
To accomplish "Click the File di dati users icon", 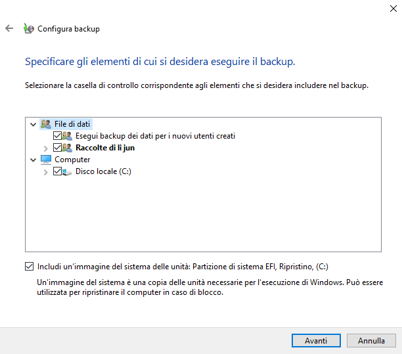I will (45, 123).
